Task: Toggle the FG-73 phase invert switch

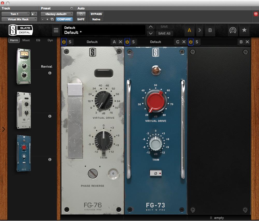Action: (x=156, y=173)
